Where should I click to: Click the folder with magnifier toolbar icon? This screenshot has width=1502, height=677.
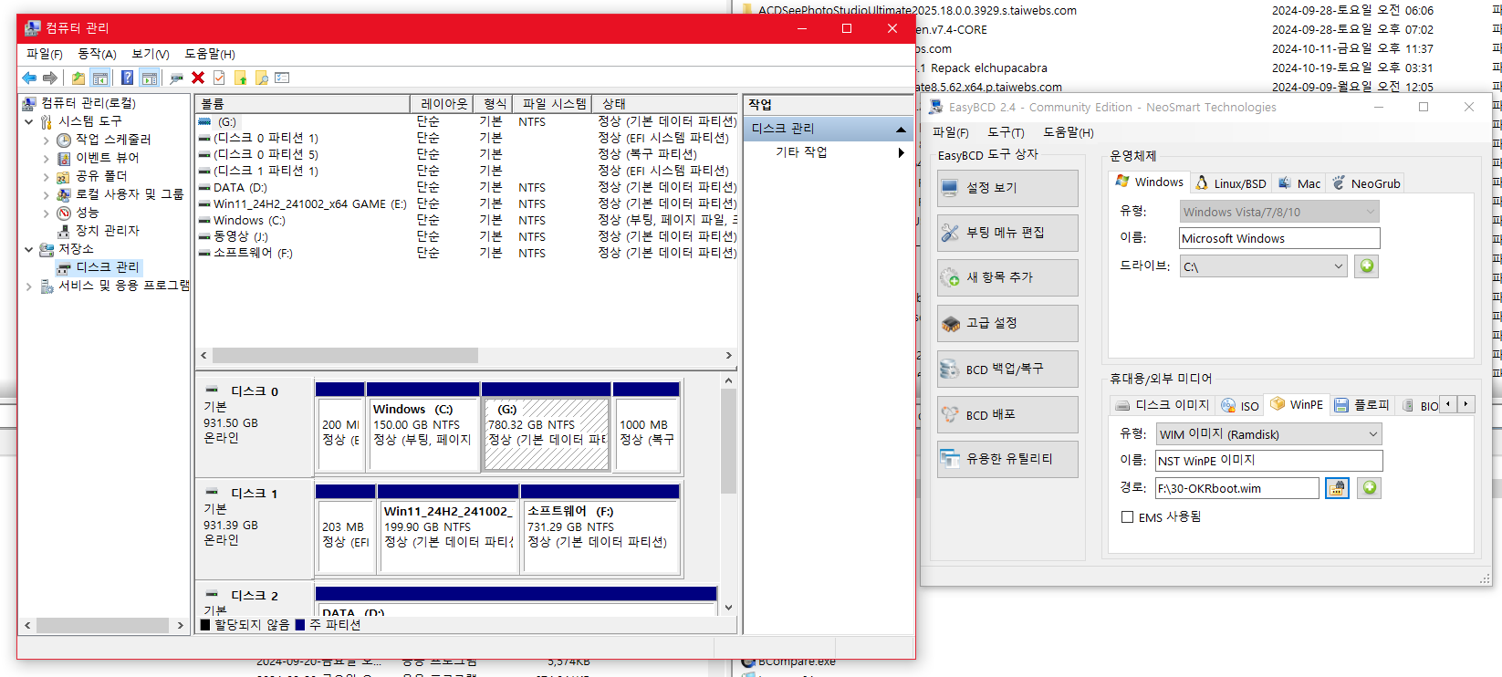point(261,78)
